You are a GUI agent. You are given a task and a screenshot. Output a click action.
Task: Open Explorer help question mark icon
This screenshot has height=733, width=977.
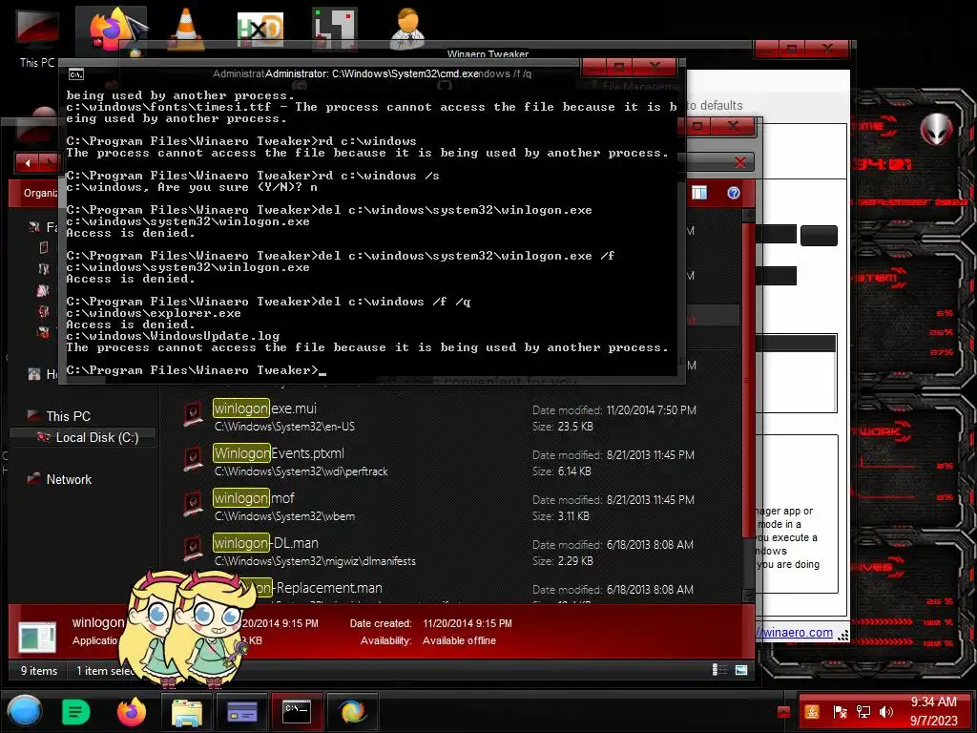[x=734, y=193]
